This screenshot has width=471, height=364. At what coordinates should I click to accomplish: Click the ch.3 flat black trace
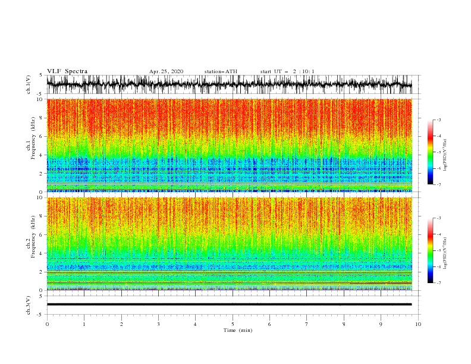click(229, 305)
